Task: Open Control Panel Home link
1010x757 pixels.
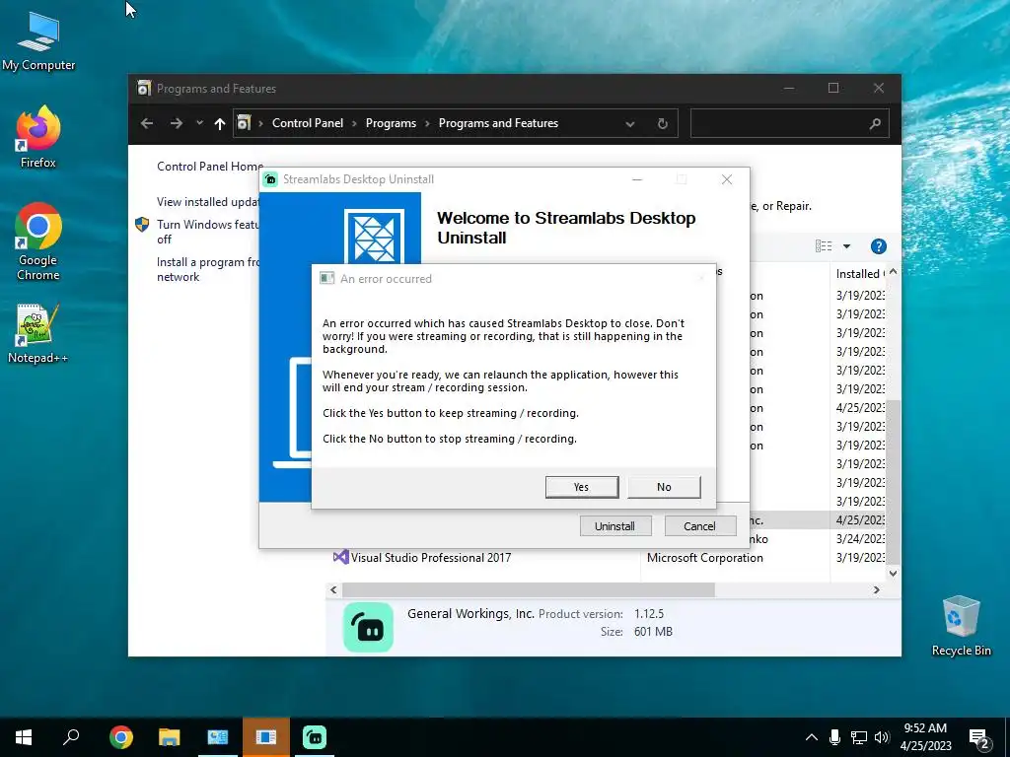Action: tap(208, 166)
